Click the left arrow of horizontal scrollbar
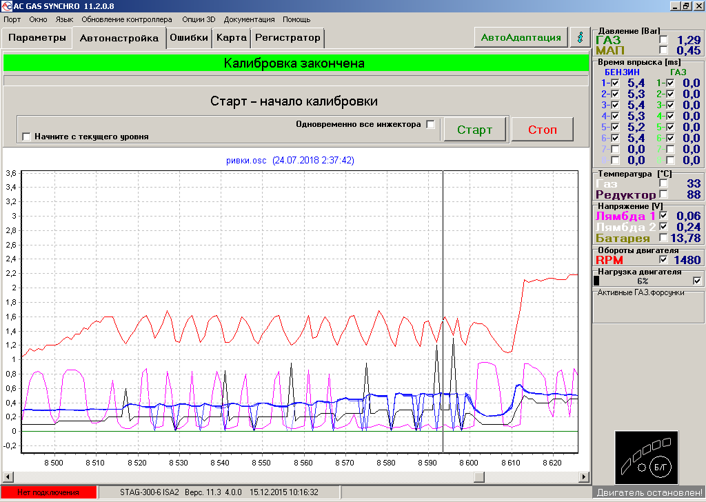The height and width of the screenshot is (502, 706). [x=8, y=476]
